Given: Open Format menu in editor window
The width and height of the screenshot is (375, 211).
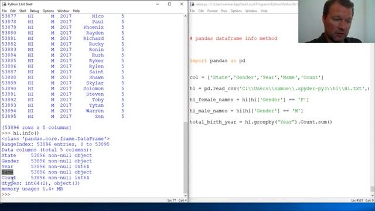Looking at the screenshot, I should [x=212, y=11].
